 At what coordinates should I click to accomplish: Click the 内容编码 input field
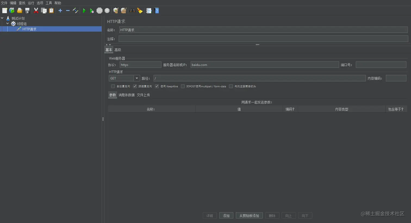396,78
